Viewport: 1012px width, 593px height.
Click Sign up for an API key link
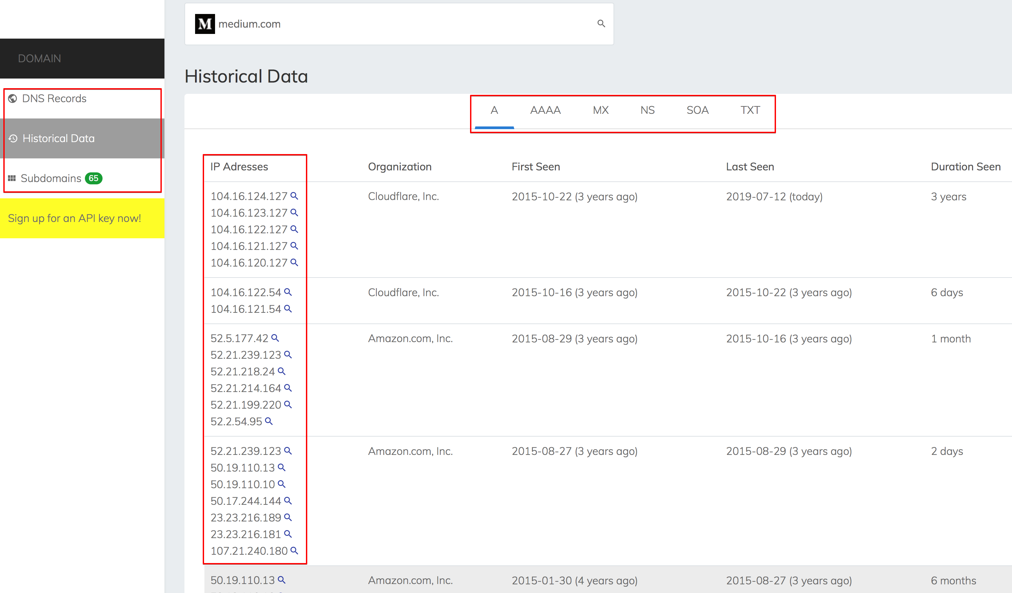(74, 218)
